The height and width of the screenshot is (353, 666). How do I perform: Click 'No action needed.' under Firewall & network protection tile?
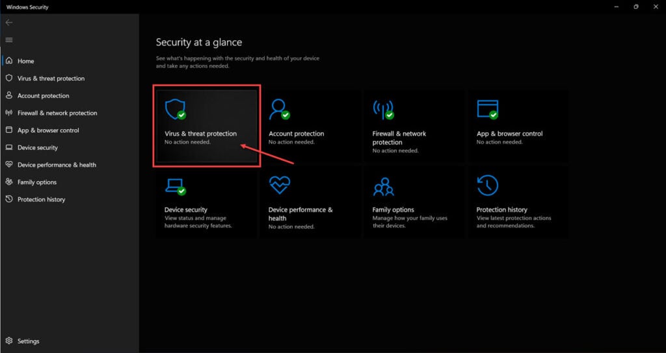(x=395, y=151)
